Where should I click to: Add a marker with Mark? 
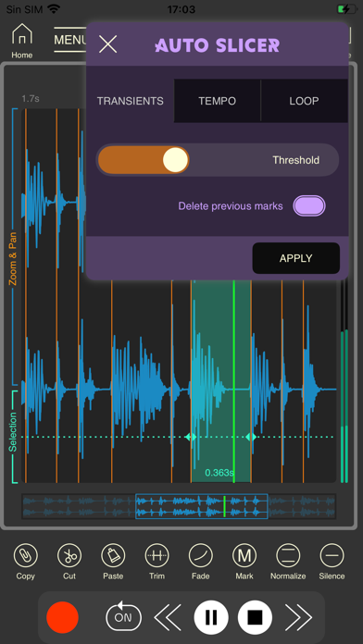pyautogui.click(x=244, y=561)
